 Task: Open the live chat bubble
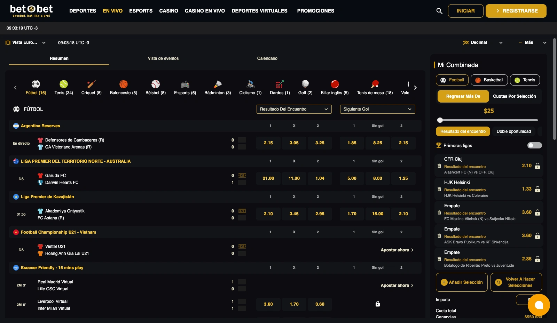(x=539, y=305)
